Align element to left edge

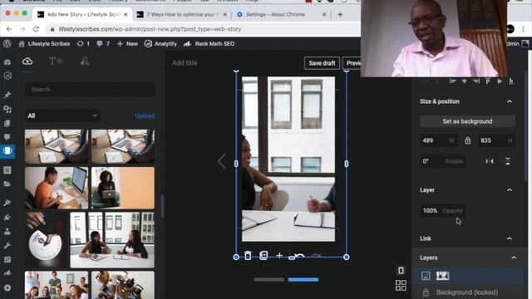pos(452,81)
